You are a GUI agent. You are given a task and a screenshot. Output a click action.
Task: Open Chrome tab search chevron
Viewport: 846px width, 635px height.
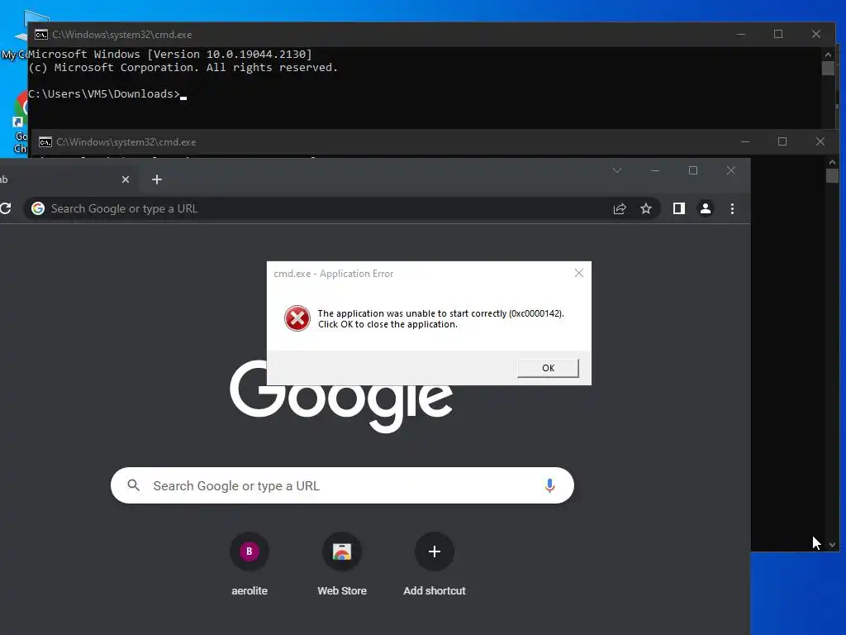[x=617, y=170]
